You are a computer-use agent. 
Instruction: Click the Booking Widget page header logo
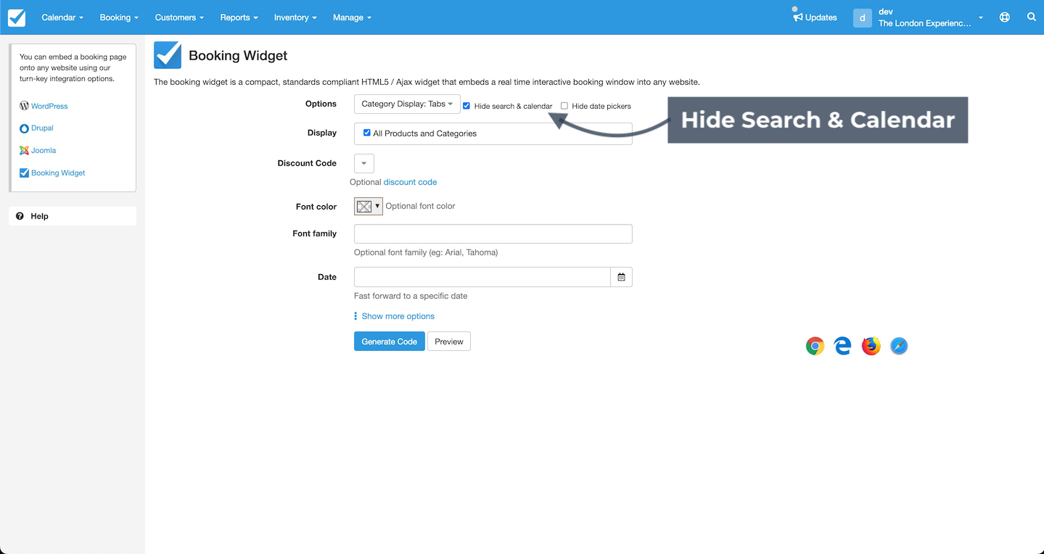168,55
